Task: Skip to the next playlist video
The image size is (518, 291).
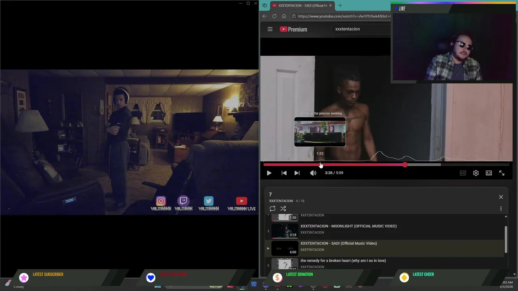Action: [297, 173]
